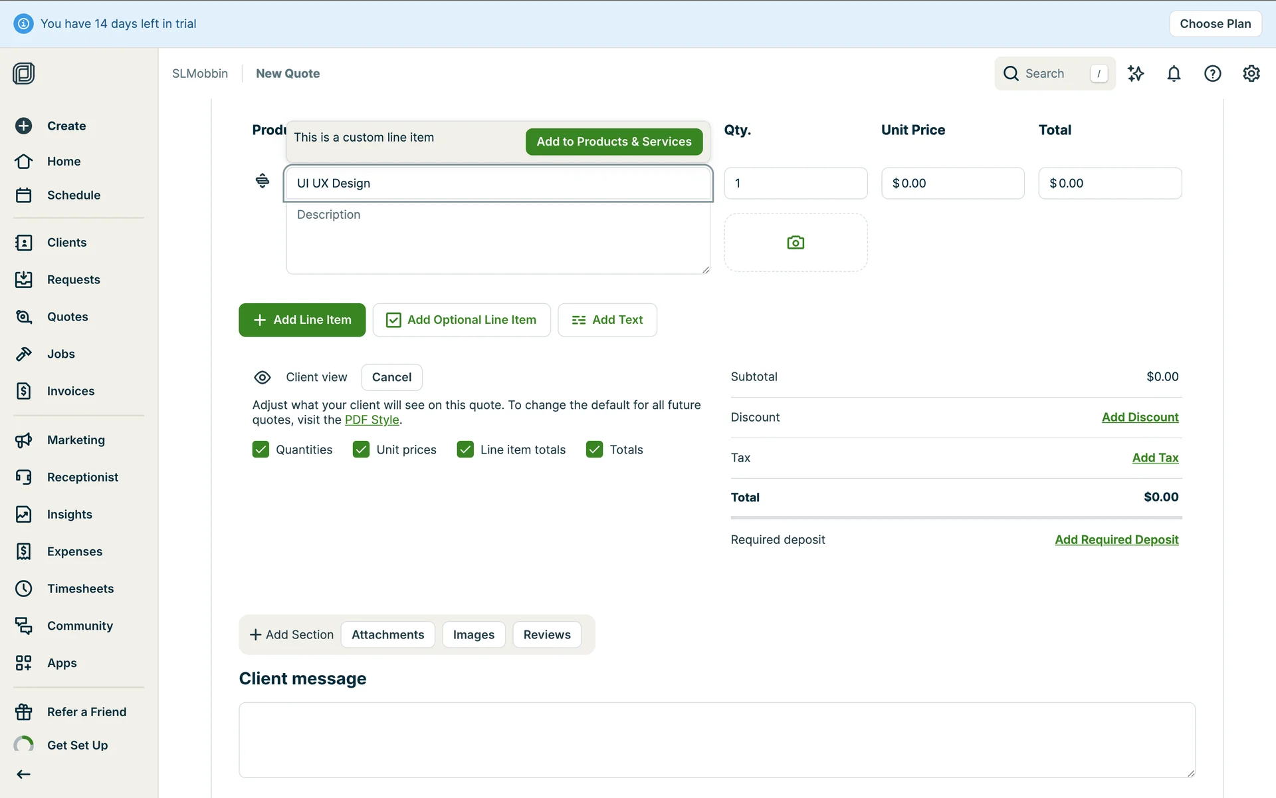
Task: Click the Jobber logo icon
Action: click(x=24, y=73)
